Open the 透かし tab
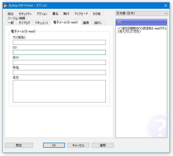This screenshot has height=156, width=173. tap(98, 23)
